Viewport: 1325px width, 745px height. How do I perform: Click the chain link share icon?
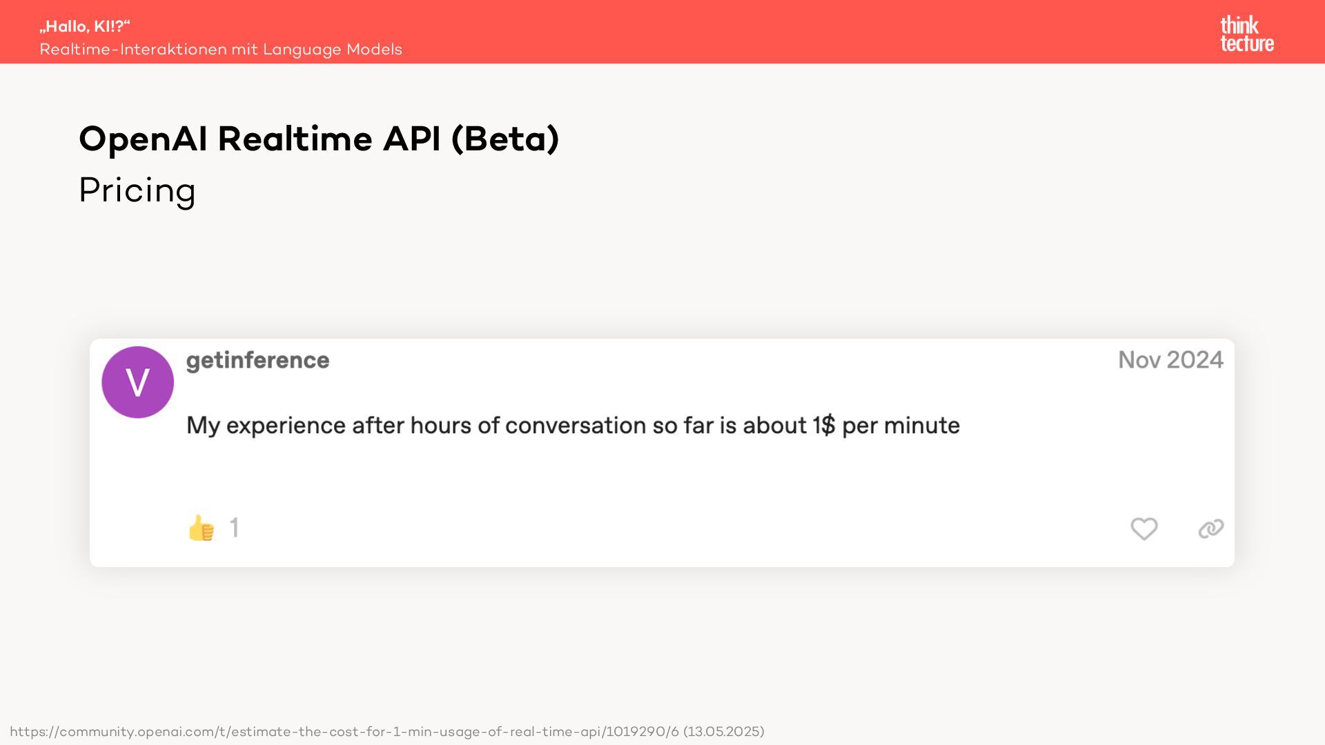(1210, 529)
